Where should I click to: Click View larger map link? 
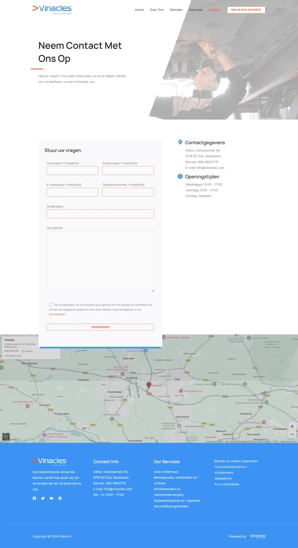[x=13, y=356]
